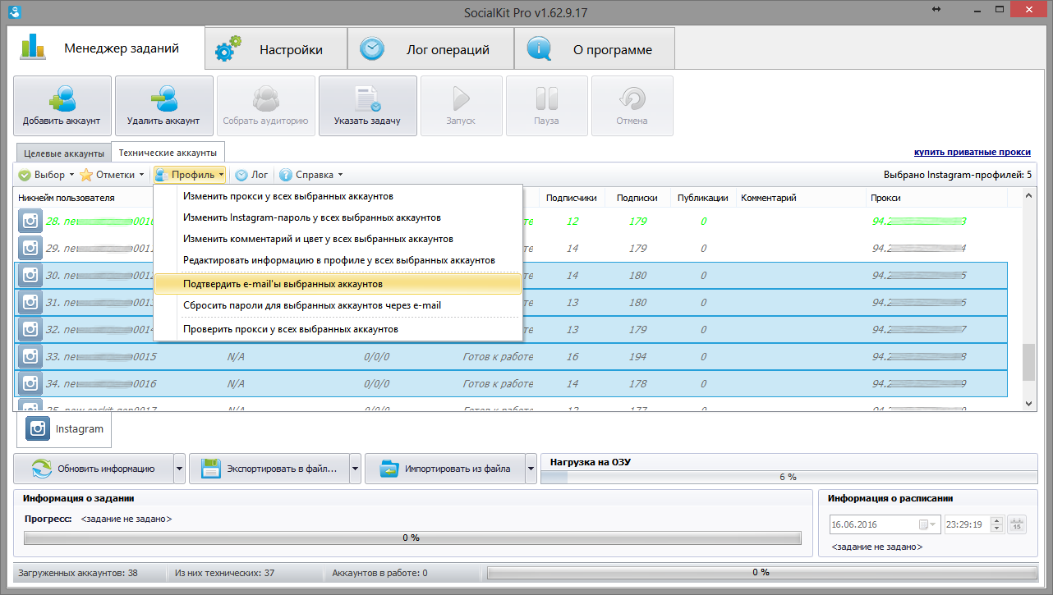Click the Instagram icon in row 34
This screenshot has width=1053, height=595.
point(30,384)
